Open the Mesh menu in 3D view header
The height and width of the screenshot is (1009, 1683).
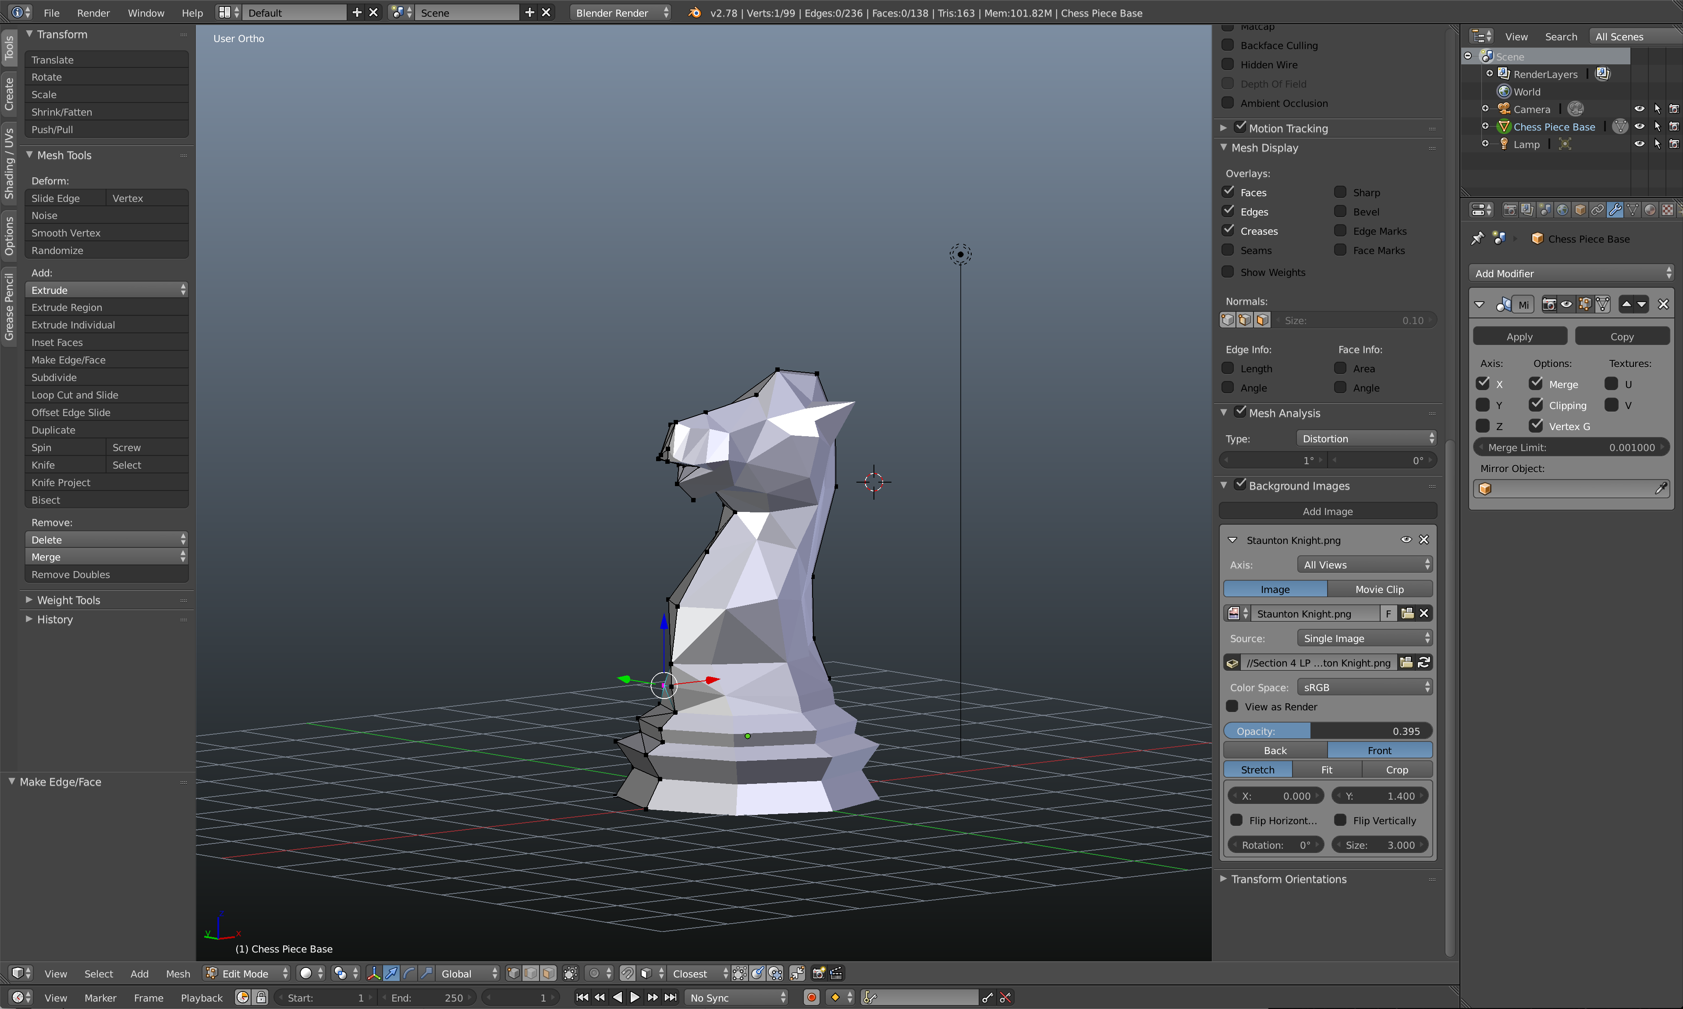tap(178, 974)
